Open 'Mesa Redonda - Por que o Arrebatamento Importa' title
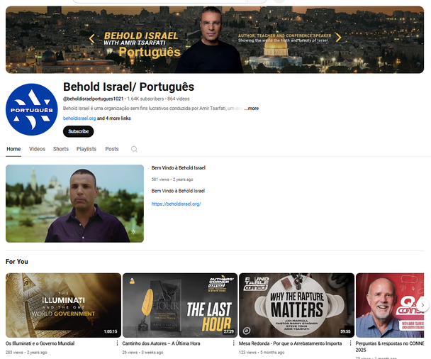This screenshot has width=431, height=359. 290,343
